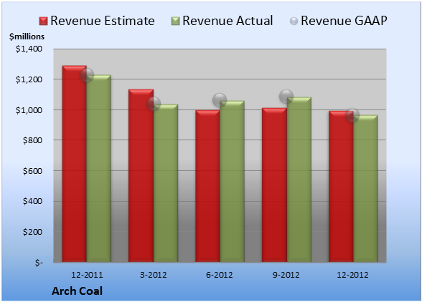Click the GAAP sphere marker for 3-2012
Viewport: 422px width, 302px height.
click(x=154, y=104)
